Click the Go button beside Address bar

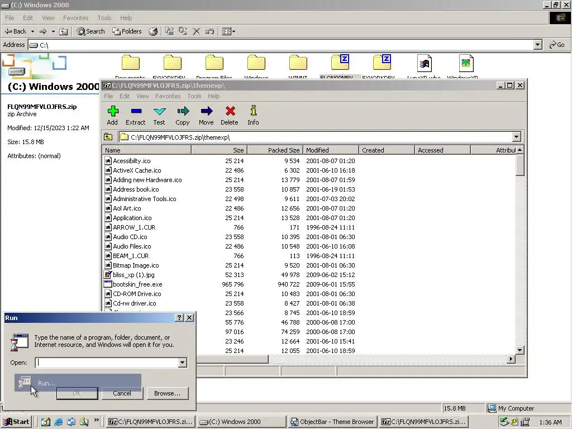(557, 45)
